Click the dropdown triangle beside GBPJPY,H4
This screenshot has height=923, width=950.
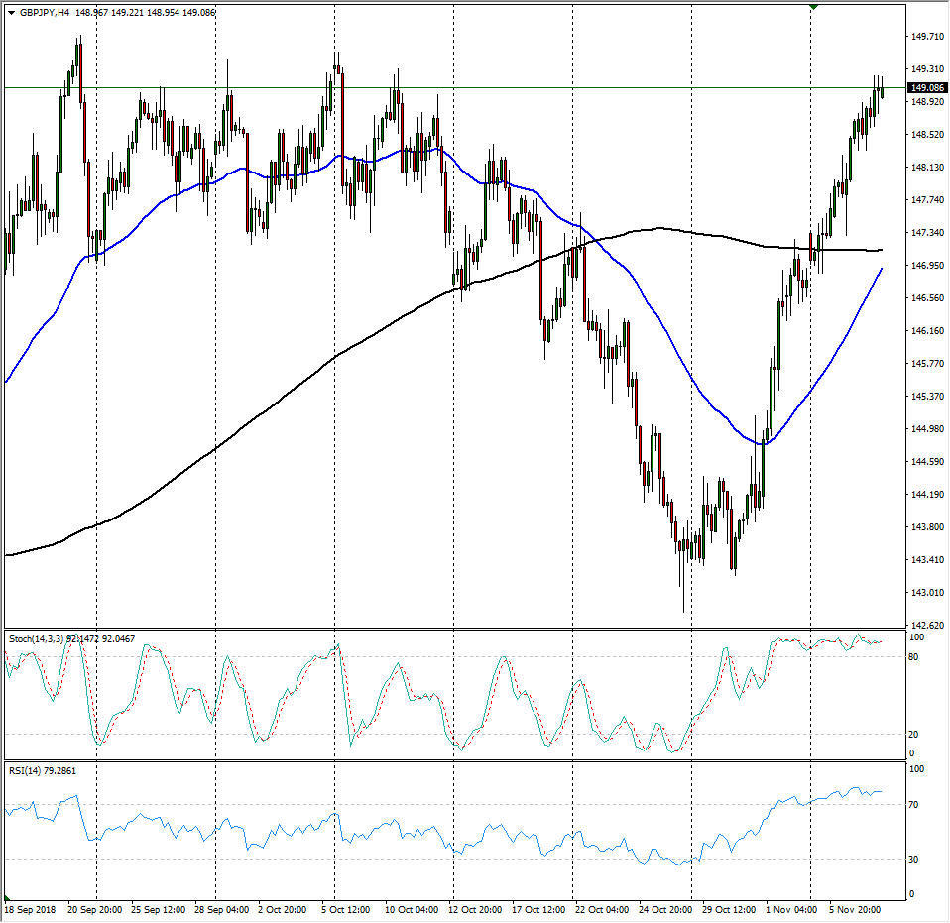10,13
